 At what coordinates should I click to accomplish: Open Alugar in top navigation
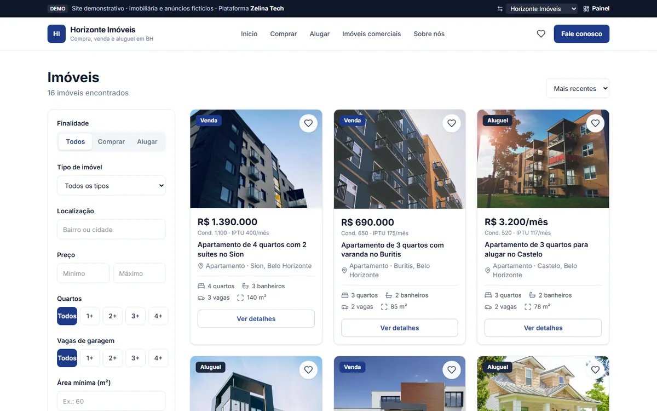pos(320,34)
